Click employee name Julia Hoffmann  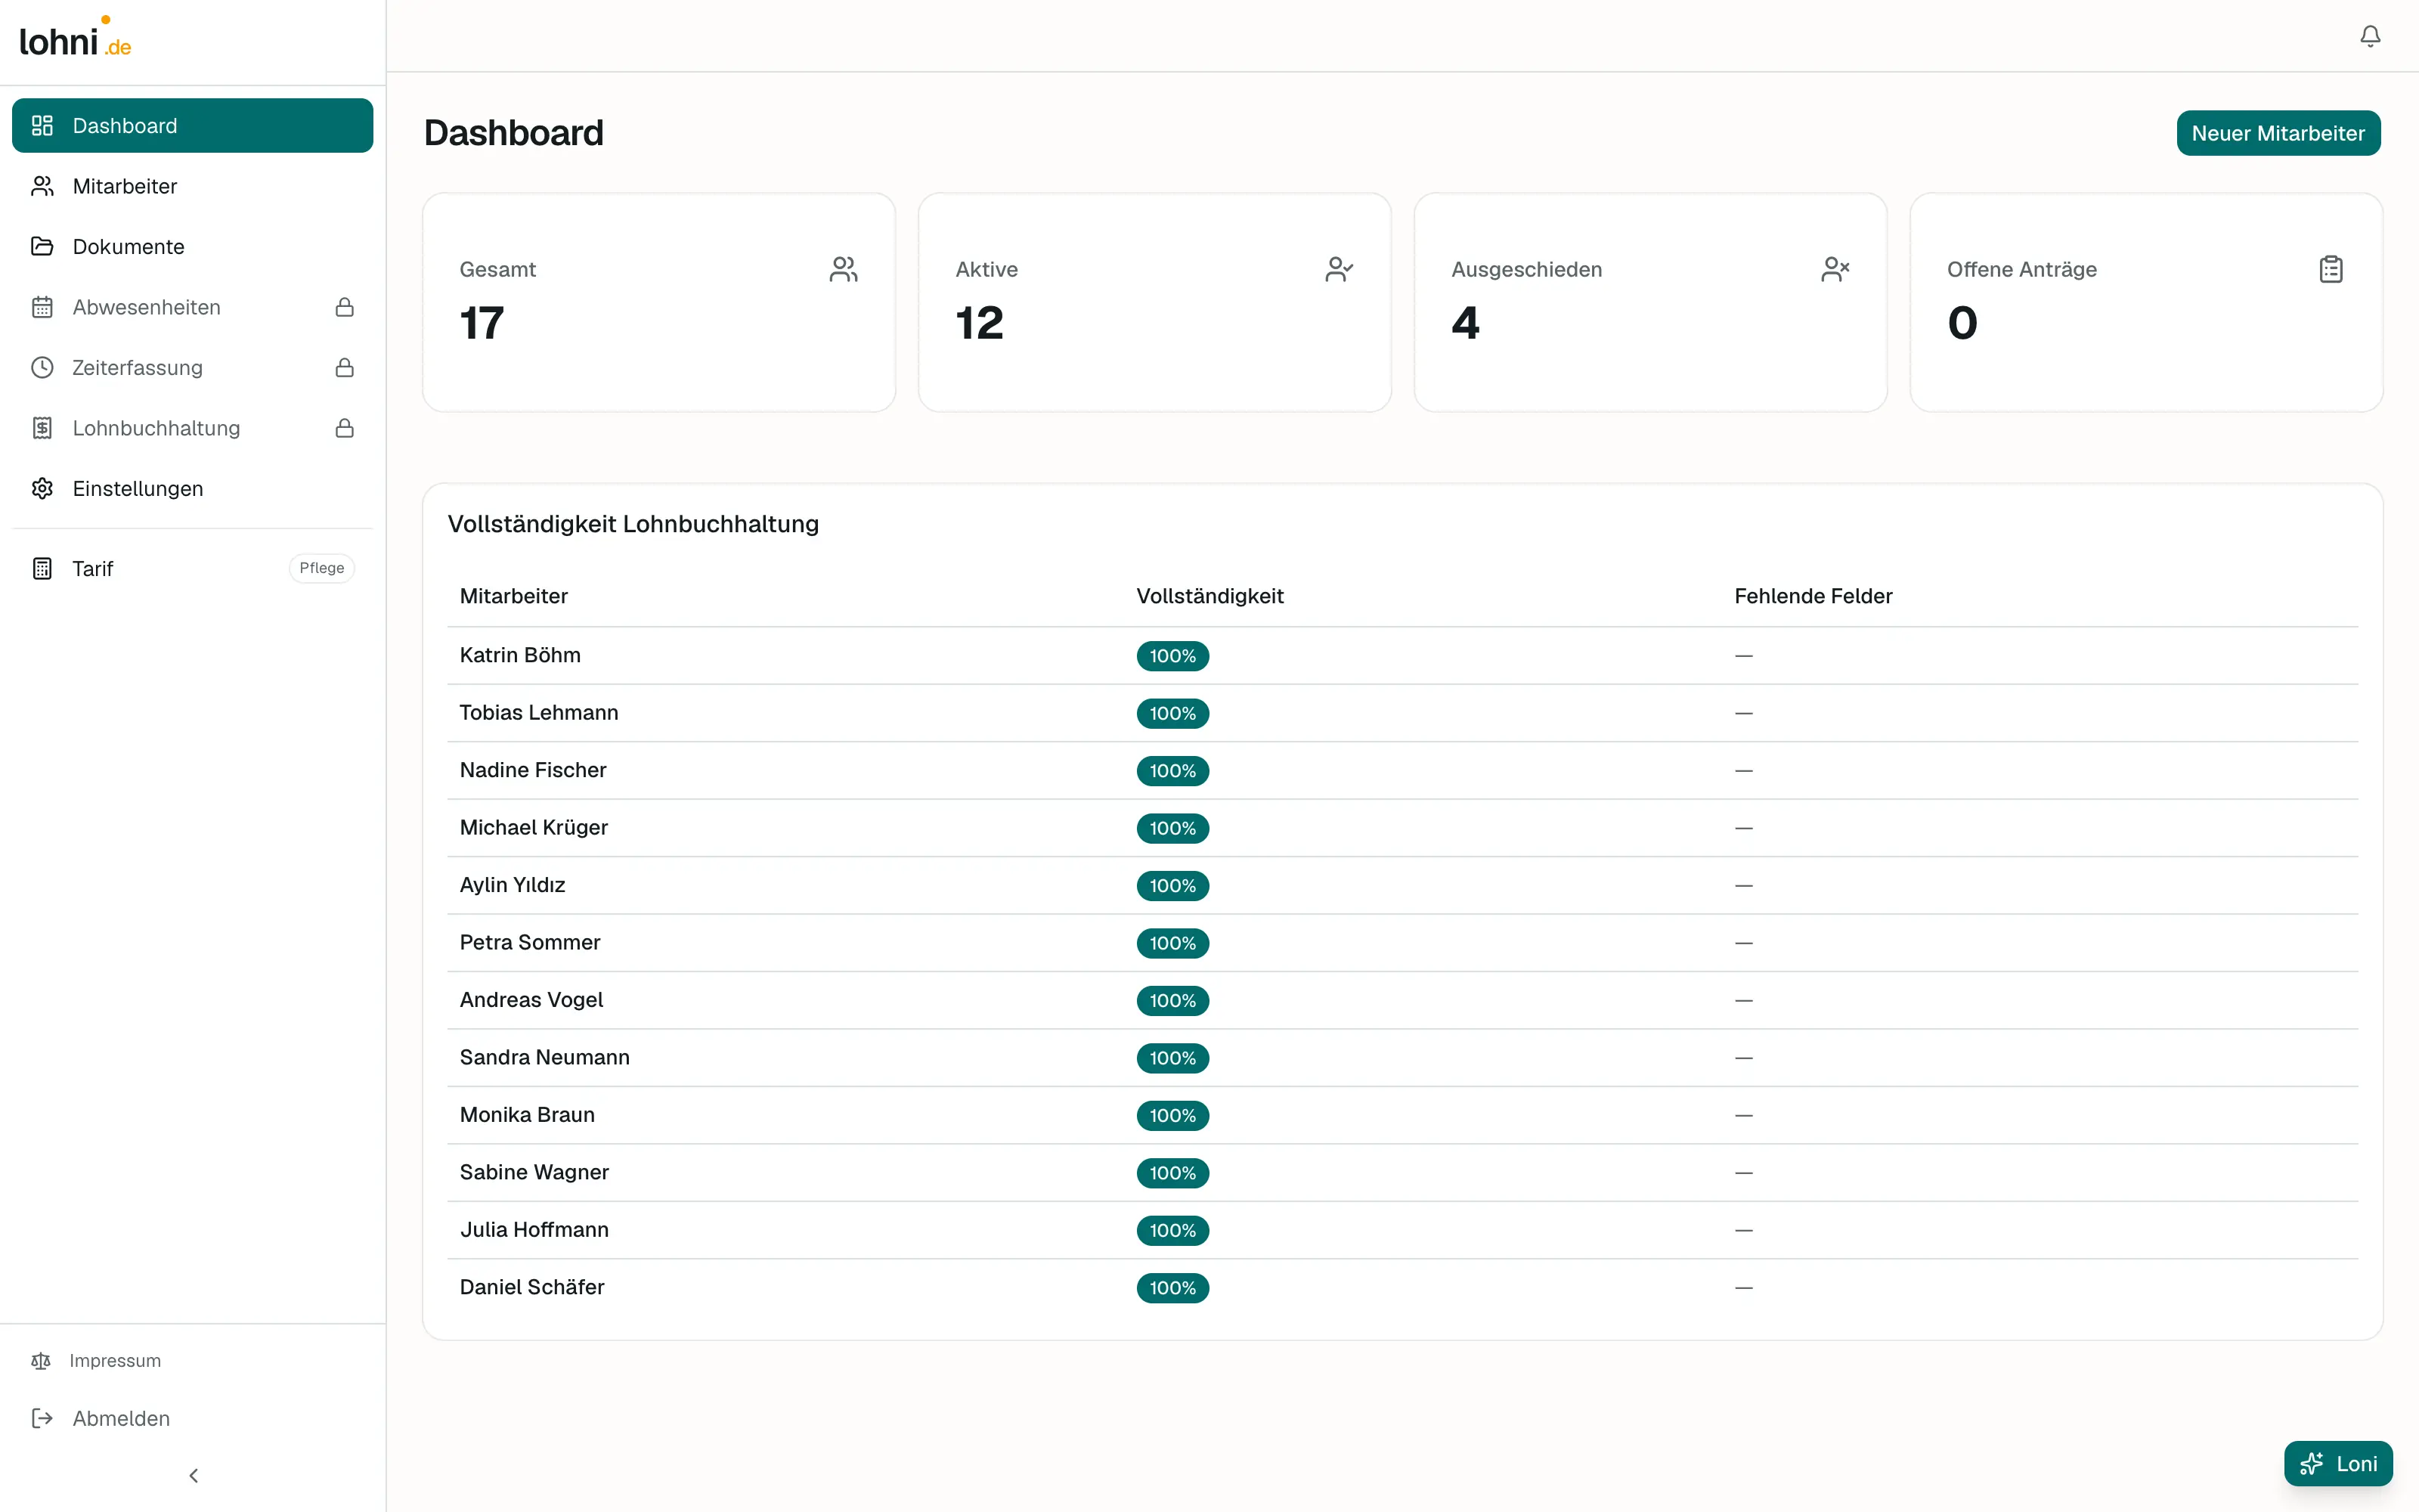pos(534,1229)
